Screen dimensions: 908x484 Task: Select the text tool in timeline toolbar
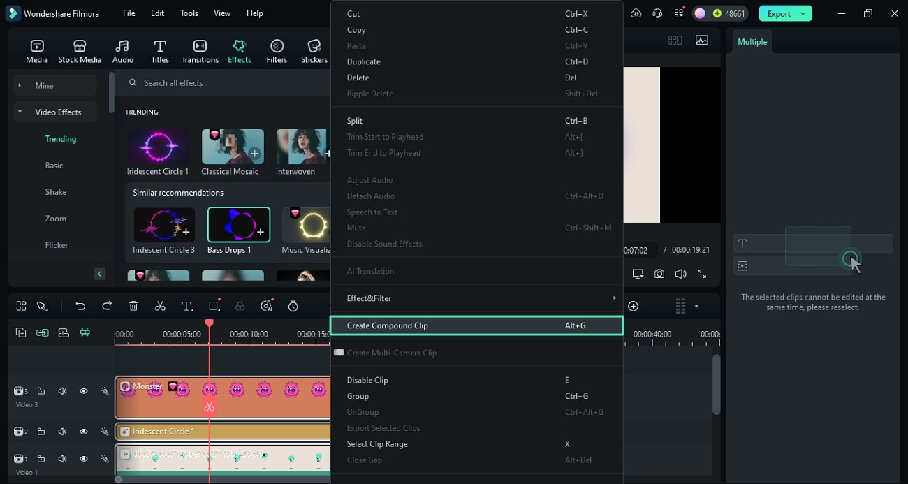tap(186, 306)
